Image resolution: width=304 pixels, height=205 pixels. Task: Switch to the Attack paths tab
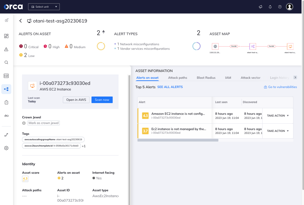[x=178, y=78]
